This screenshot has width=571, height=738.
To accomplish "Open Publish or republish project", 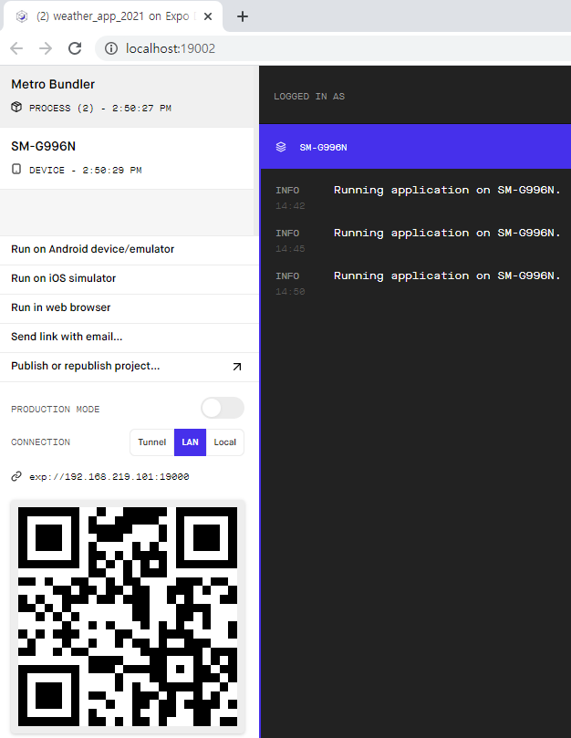I will point(130,366).
